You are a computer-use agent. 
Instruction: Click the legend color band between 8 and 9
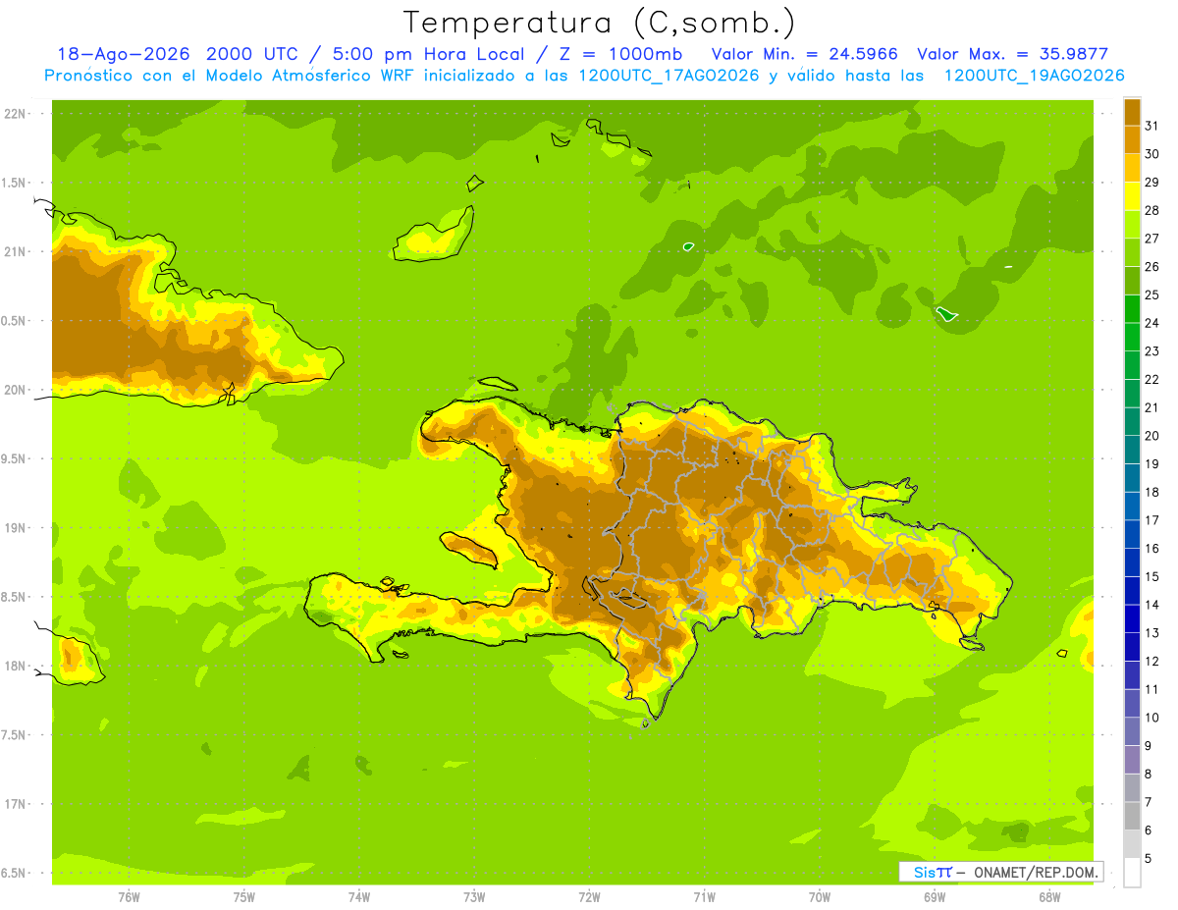coord(1132,760)
